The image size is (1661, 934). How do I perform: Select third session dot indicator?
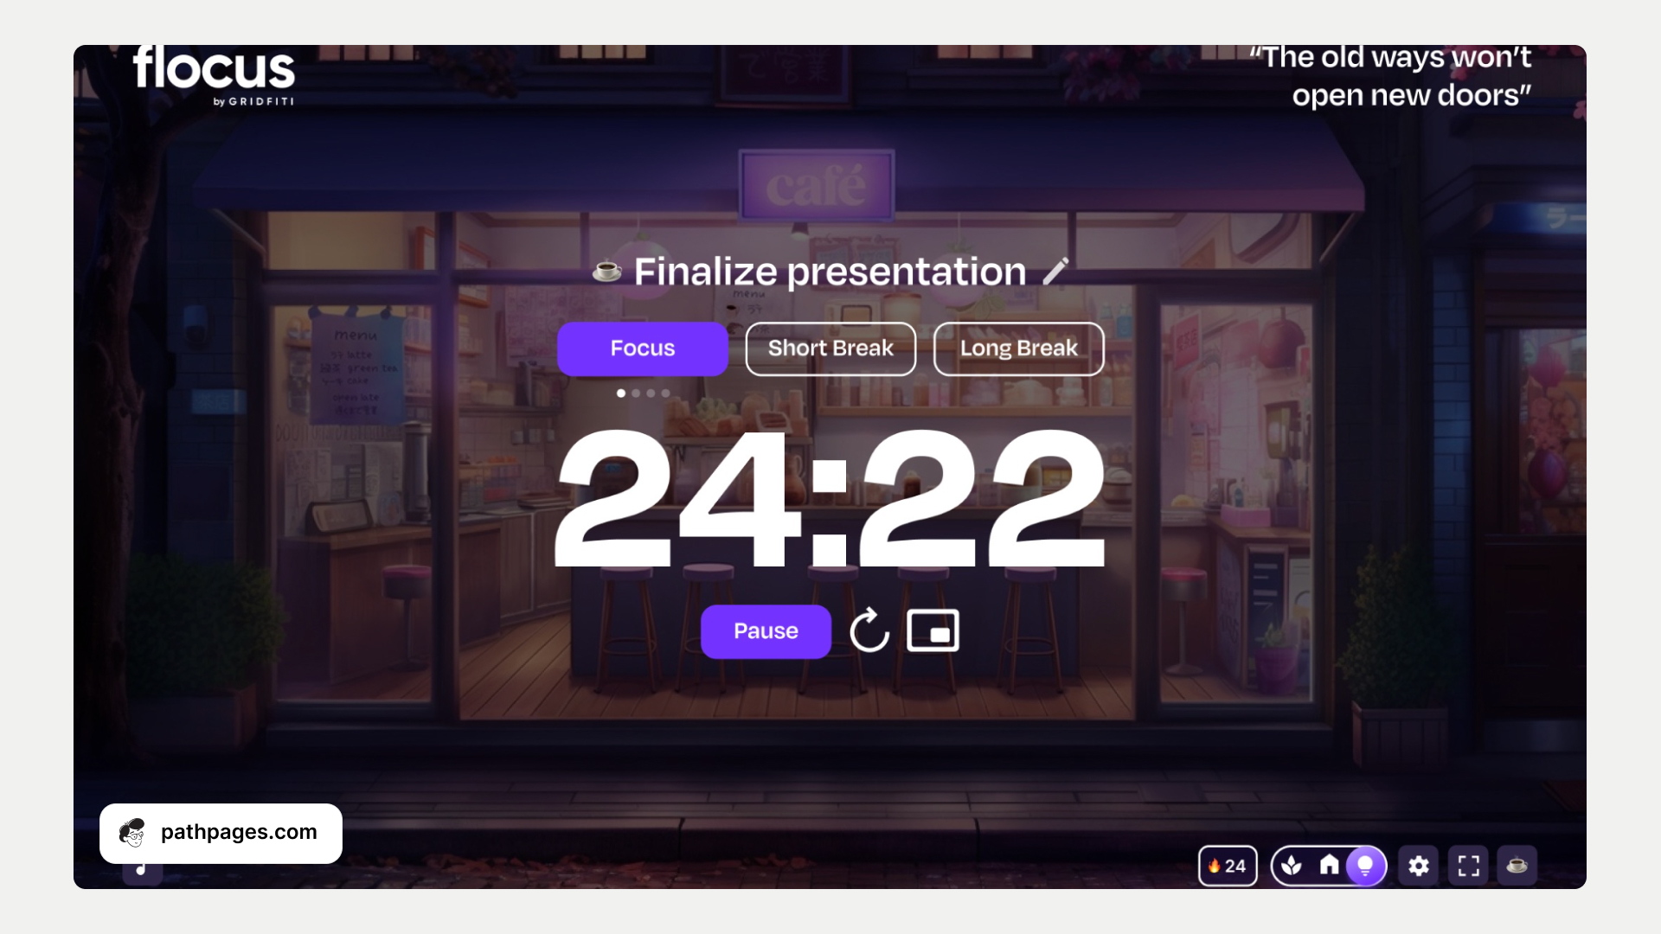651,393
